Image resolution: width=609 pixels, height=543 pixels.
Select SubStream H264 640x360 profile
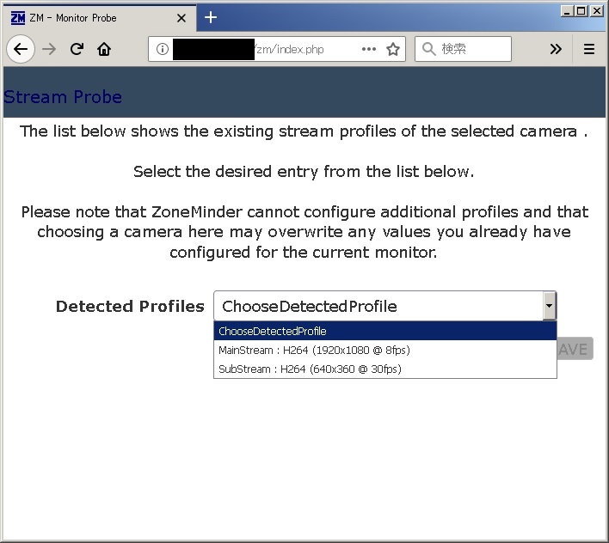[385, 369]
